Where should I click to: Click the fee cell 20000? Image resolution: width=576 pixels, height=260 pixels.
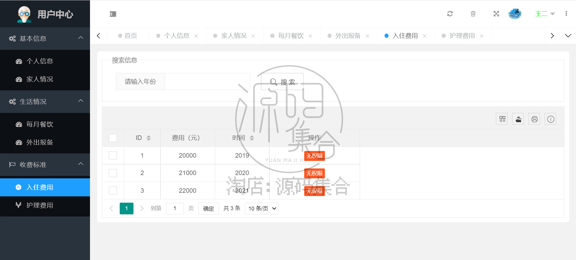187,156
